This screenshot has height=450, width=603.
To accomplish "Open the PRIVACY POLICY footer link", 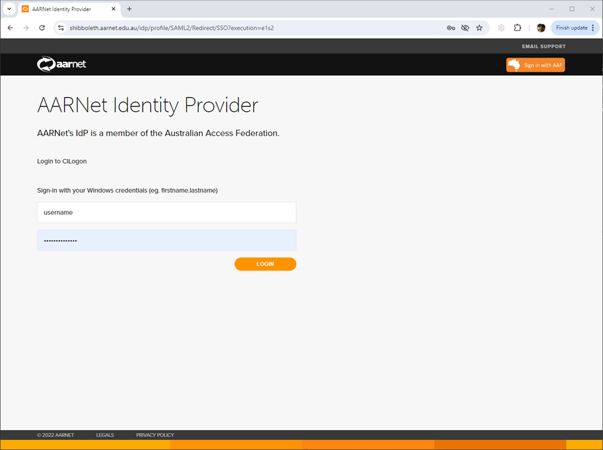I will pyautogui.click(x=155, y=435).
